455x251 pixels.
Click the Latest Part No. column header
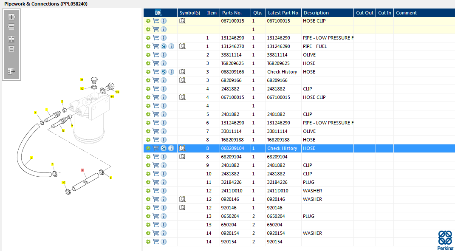coord(284,13)
